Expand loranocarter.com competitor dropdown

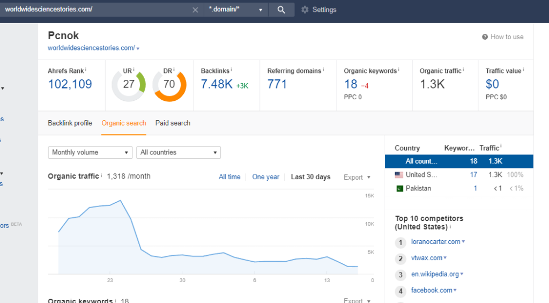click(x=463, y=241)
